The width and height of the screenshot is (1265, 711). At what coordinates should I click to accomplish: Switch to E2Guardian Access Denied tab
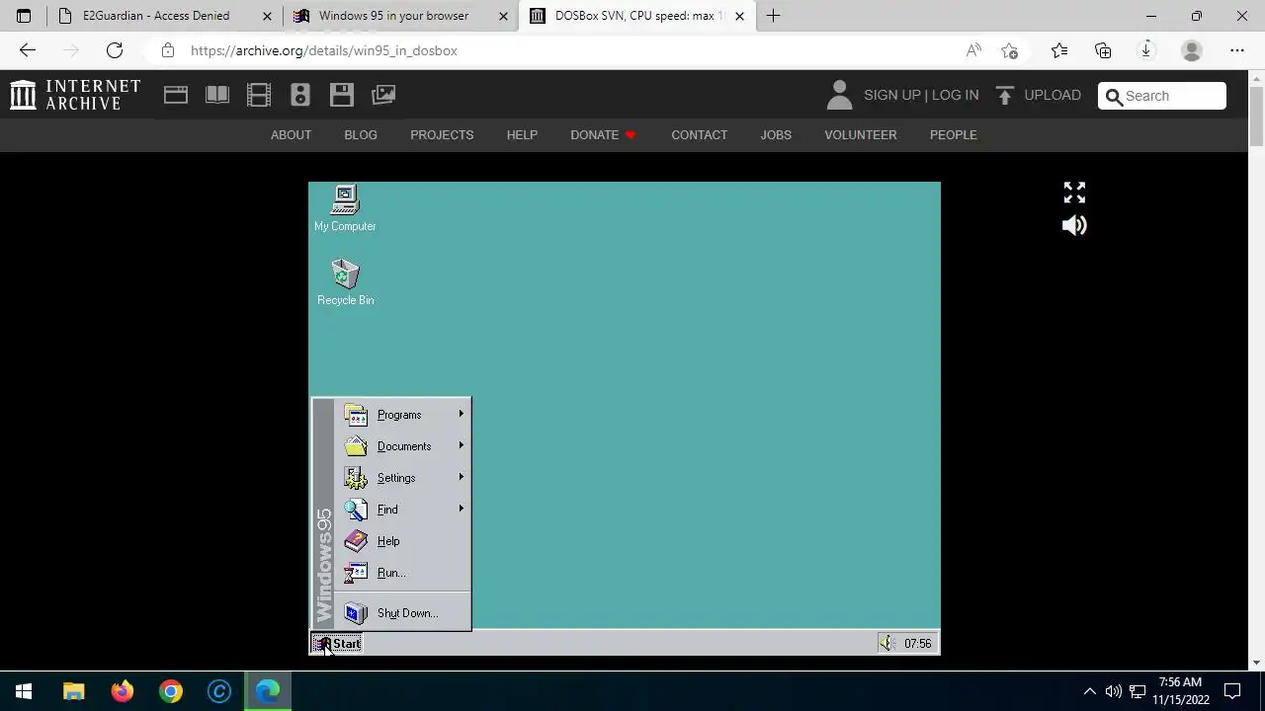pyautogui.click(x=164, y=16)
